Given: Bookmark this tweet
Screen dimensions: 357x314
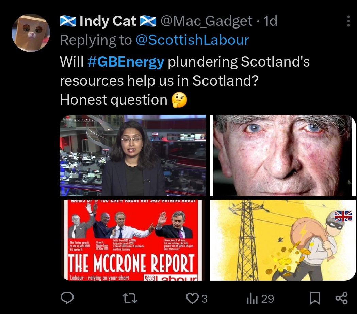Looking at the screenshot, I should tap(315, 298).
